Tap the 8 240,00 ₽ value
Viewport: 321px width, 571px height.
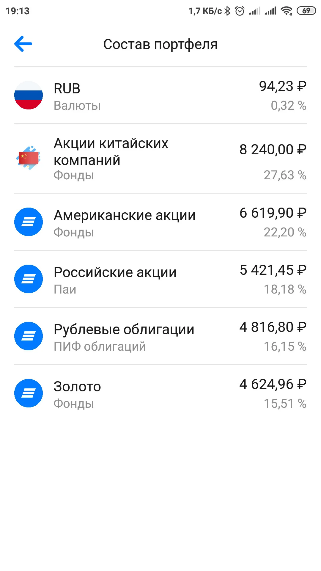[x=273, y=150]
